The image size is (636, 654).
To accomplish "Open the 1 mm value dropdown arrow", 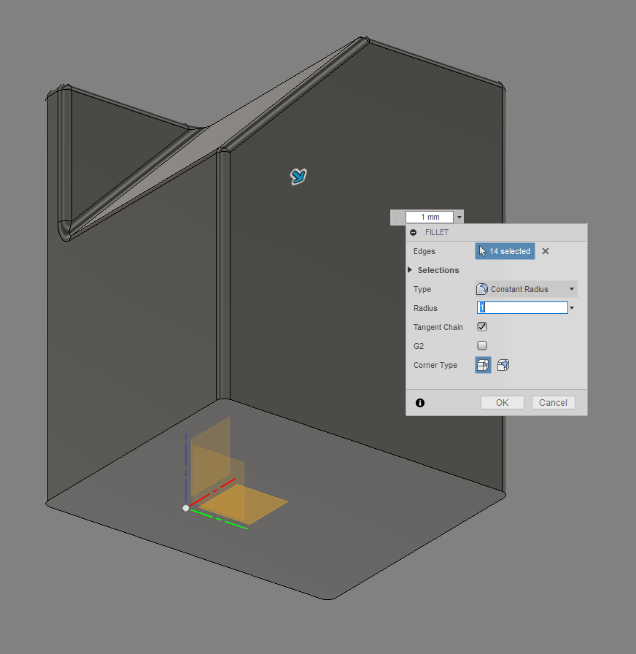I will coord(459,216).
